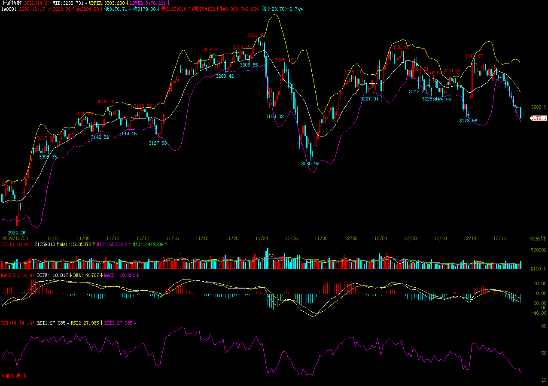Select the VOL(5,10,20) indicator label
The image size is (548, 386).
coord(16,244)
